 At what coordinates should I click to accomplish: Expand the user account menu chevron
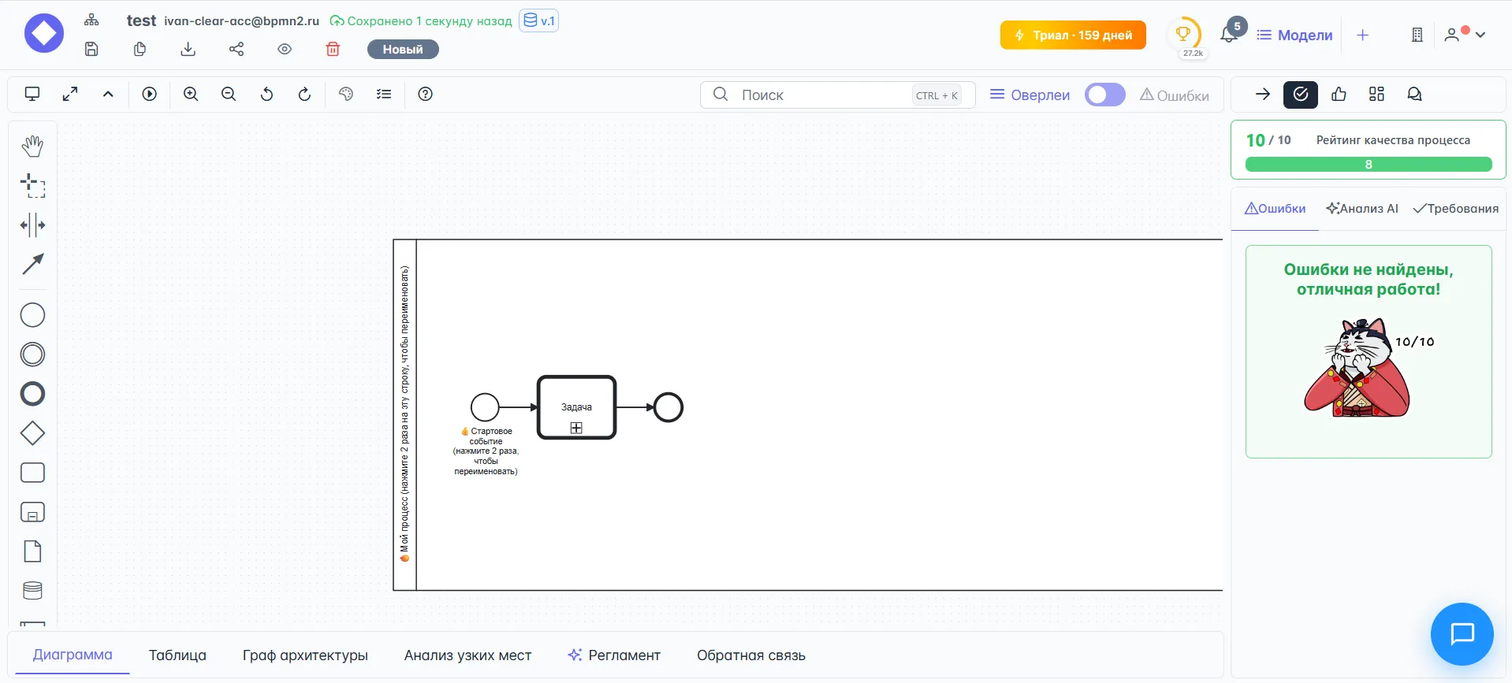click(1480, 35)
